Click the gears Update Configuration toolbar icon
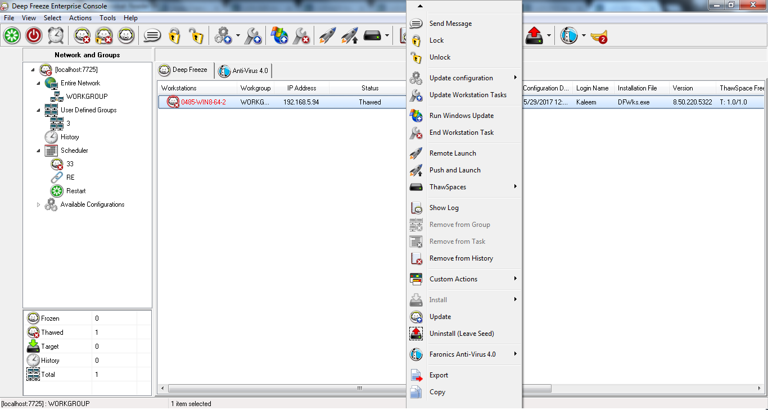This screenshot has height=410, width=768. (223, 36)
